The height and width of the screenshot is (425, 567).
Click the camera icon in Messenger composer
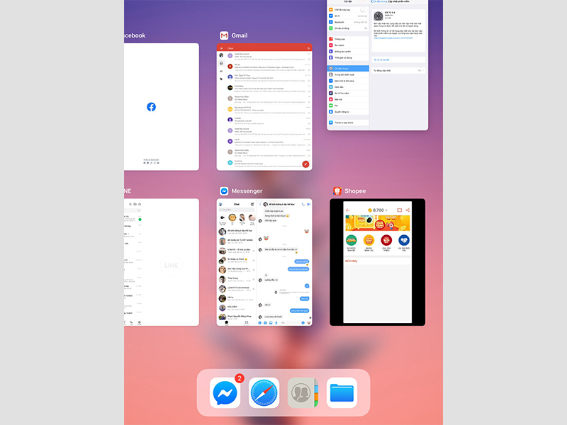click(265, 323)
